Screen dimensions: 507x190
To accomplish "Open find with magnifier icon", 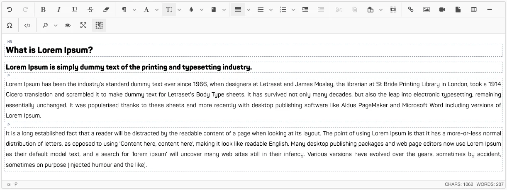I will click(x=45, y=25).
